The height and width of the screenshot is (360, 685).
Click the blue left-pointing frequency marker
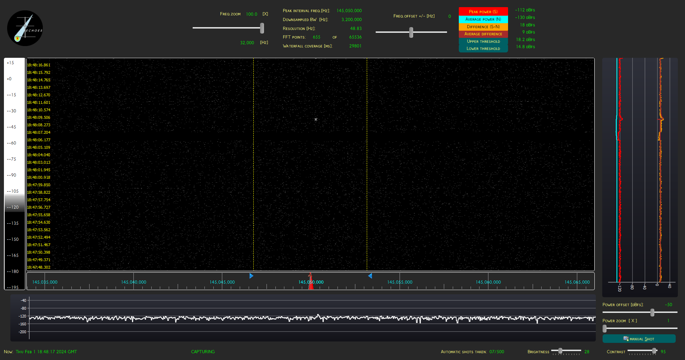tap(370, 276)
